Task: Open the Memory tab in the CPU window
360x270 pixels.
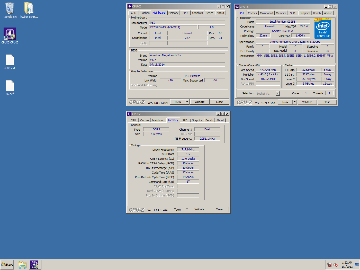Action: [x=281, y=13]
